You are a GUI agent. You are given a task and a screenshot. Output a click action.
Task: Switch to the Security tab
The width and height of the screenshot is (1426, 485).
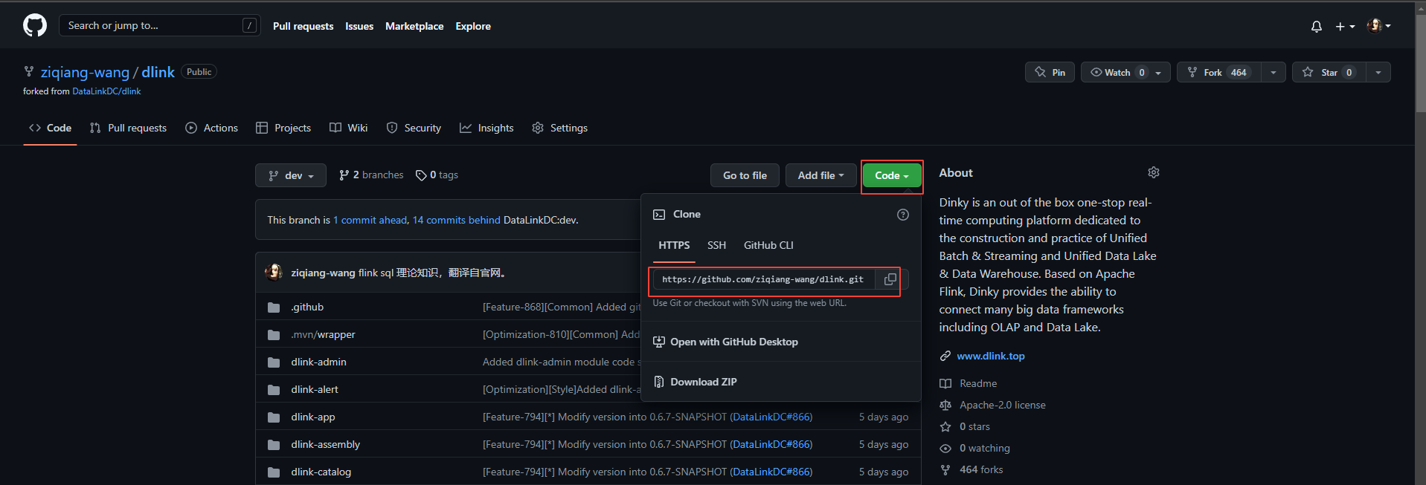pyautogui.click(x=414, y=128)
